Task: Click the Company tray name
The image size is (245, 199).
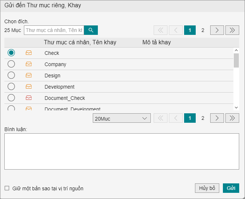Action: coord(55,64)
